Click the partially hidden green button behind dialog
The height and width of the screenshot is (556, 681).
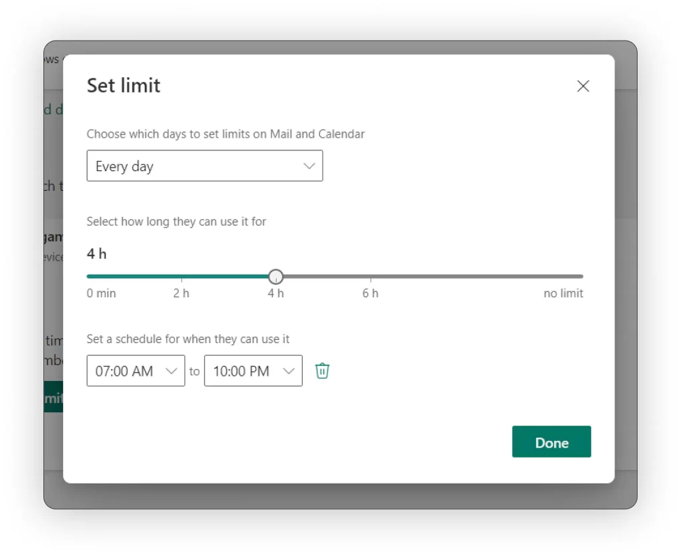tap(53, 397)
